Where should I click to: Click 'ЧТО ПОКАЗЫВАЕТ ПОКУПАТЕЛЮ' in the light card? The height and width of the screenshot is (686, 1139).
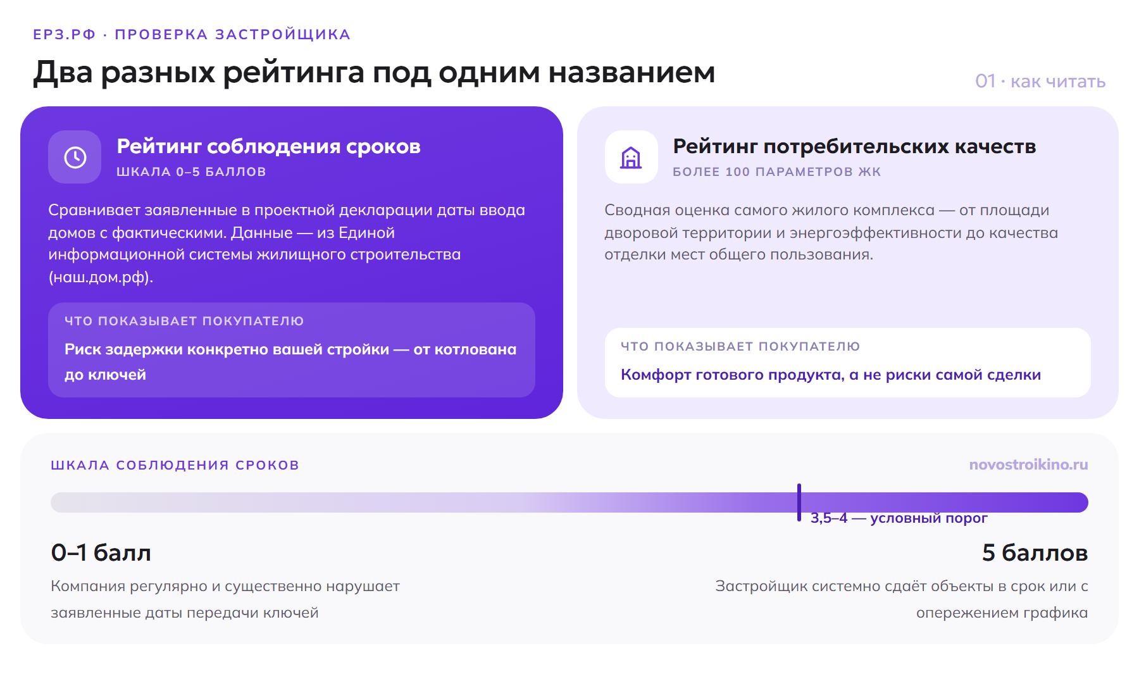point(740,346)
